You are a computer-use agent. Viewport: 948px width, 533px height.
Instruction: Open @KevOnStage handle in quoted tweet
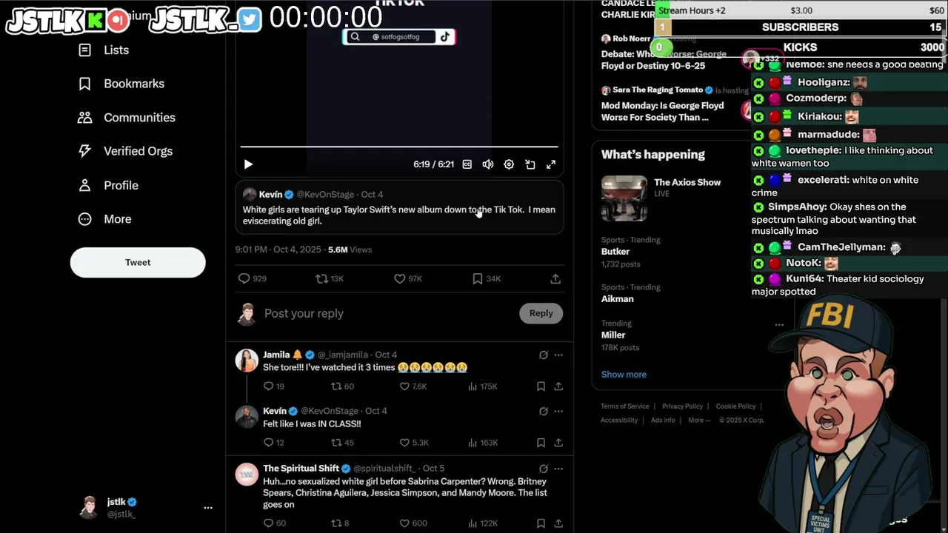click(325, 195)
